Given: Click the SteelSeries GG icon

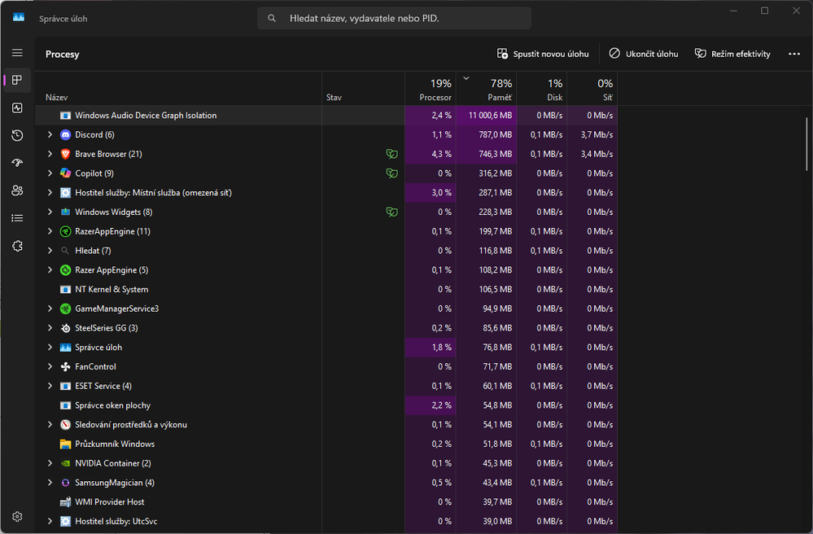Looking at the screenshot, I should [65, 328].
